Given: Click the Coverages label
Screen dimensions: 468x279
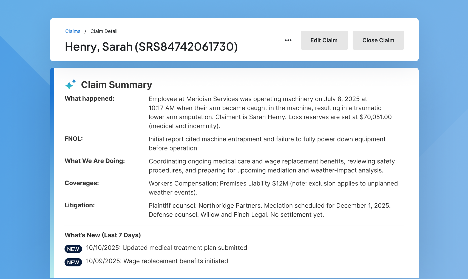Looking at the screenshot, I should tap(82, 183).
